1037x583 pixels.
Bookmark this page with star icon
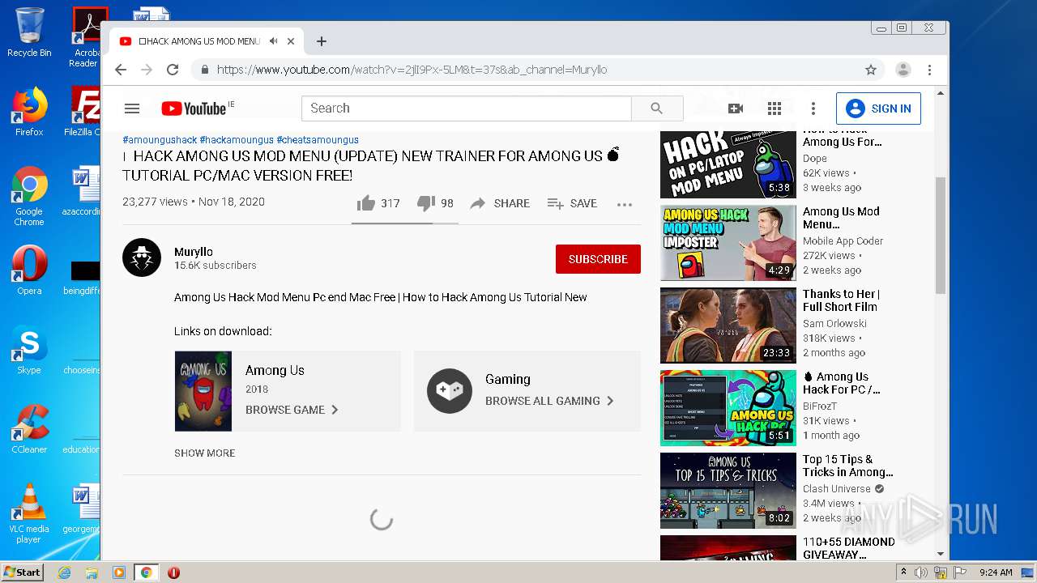[x=871, y=70]
